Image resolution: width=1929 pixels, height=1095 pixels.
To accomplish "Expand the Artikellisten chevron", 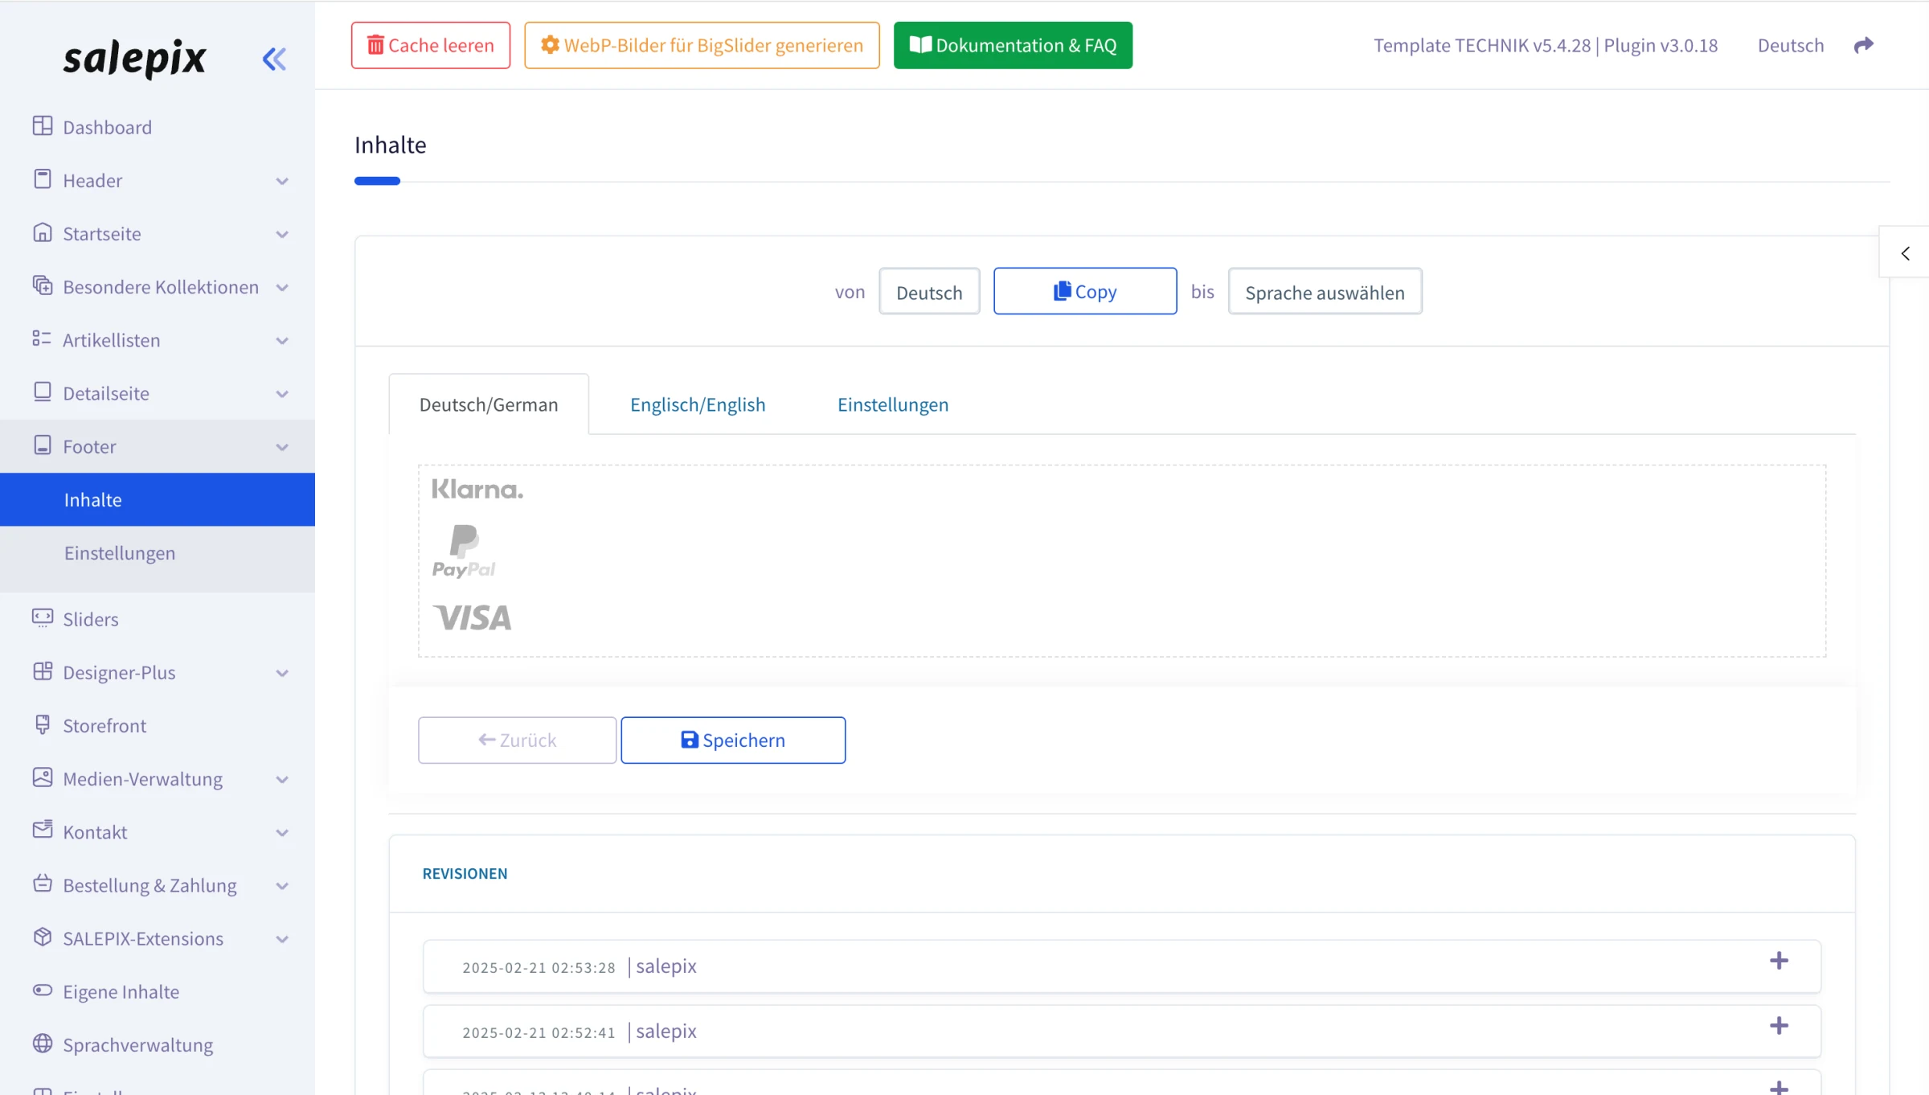I will (x=282, y=340).
